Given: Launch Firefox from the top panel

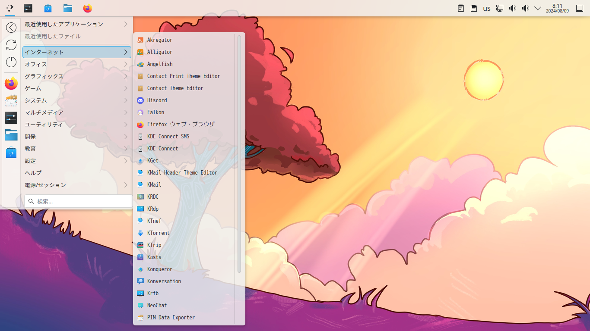Looking at the screenshot, I should tap(88, 8).
